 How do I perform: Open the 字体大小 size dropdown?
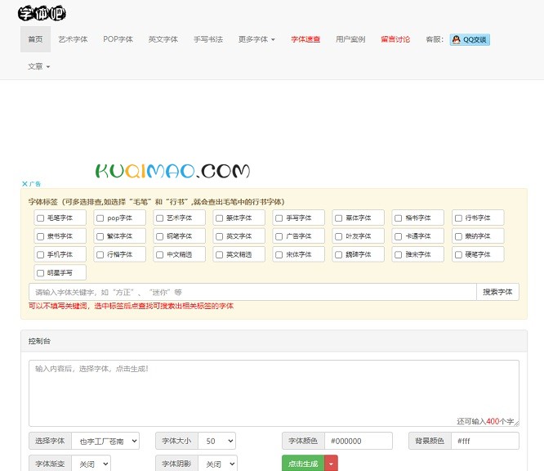tap(216, 441)
